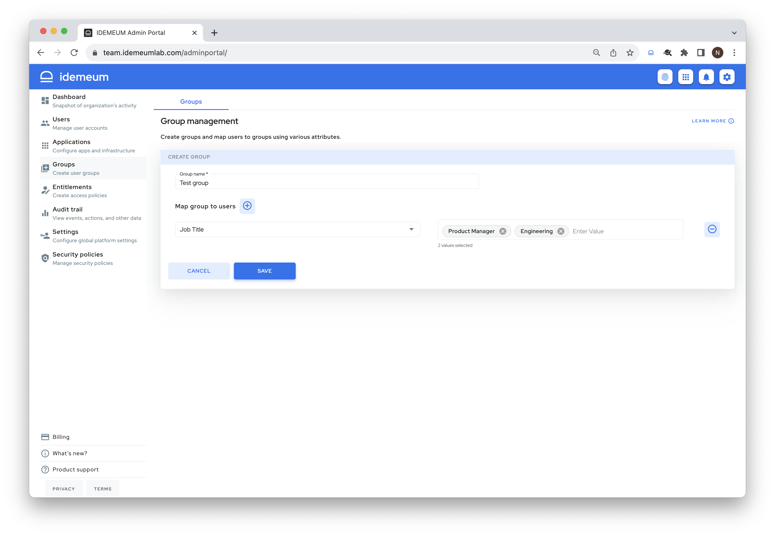
Task: Select the Groups tab
Action: 191,101
